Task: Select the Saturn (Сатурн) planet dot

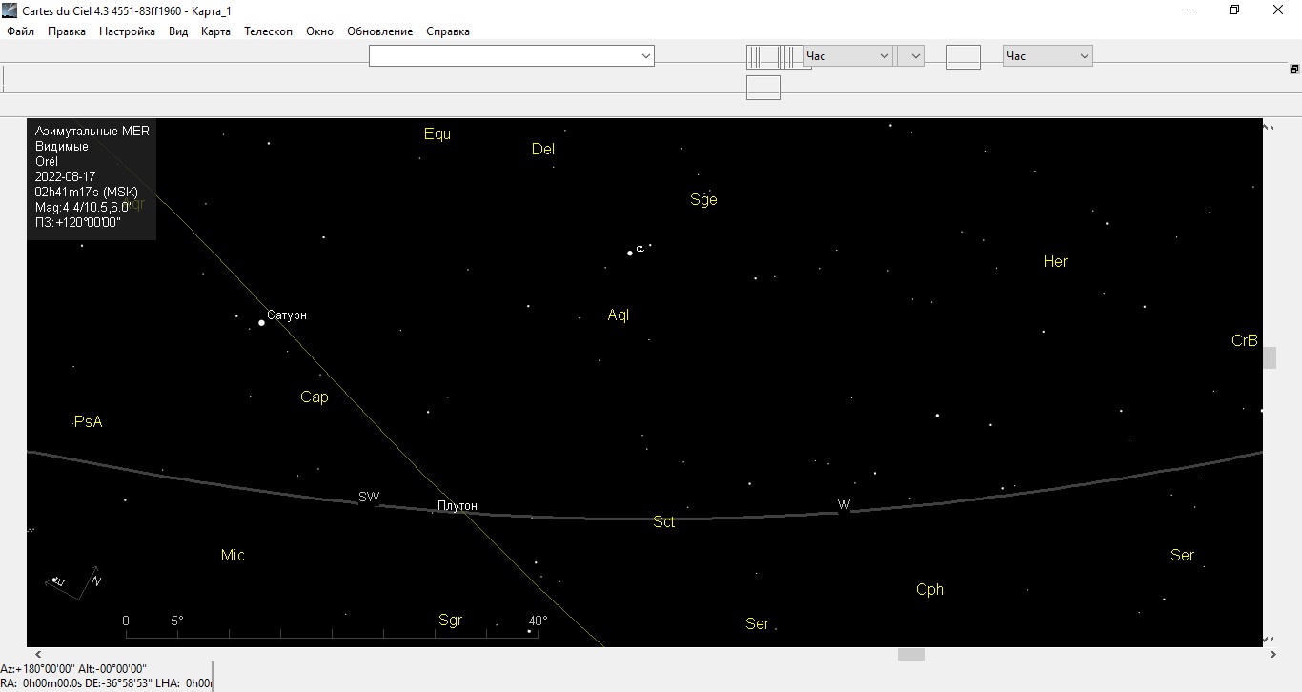Action: coord(261,323)
